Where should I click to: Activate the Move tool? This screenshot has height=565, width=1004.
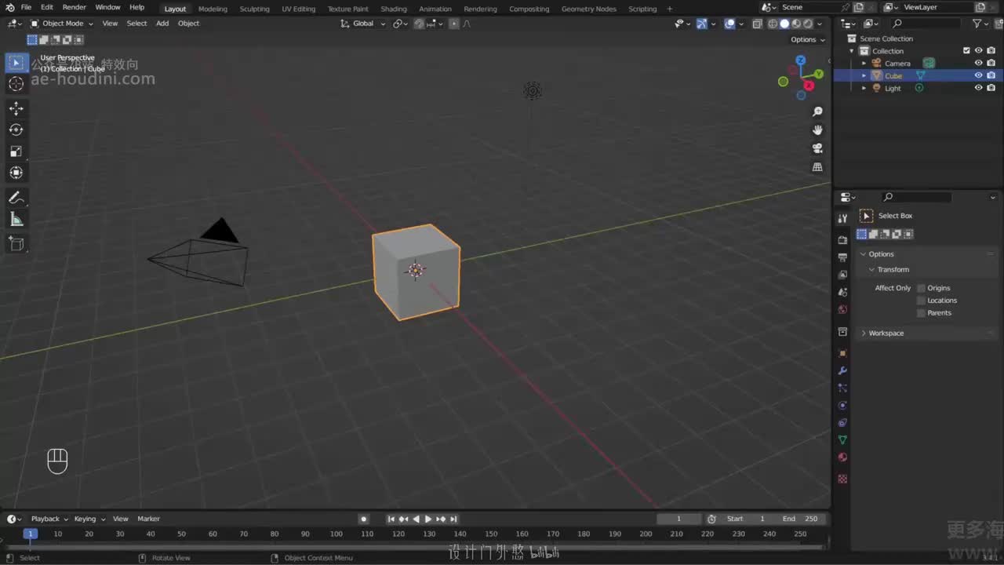click(x=16, y=108)
